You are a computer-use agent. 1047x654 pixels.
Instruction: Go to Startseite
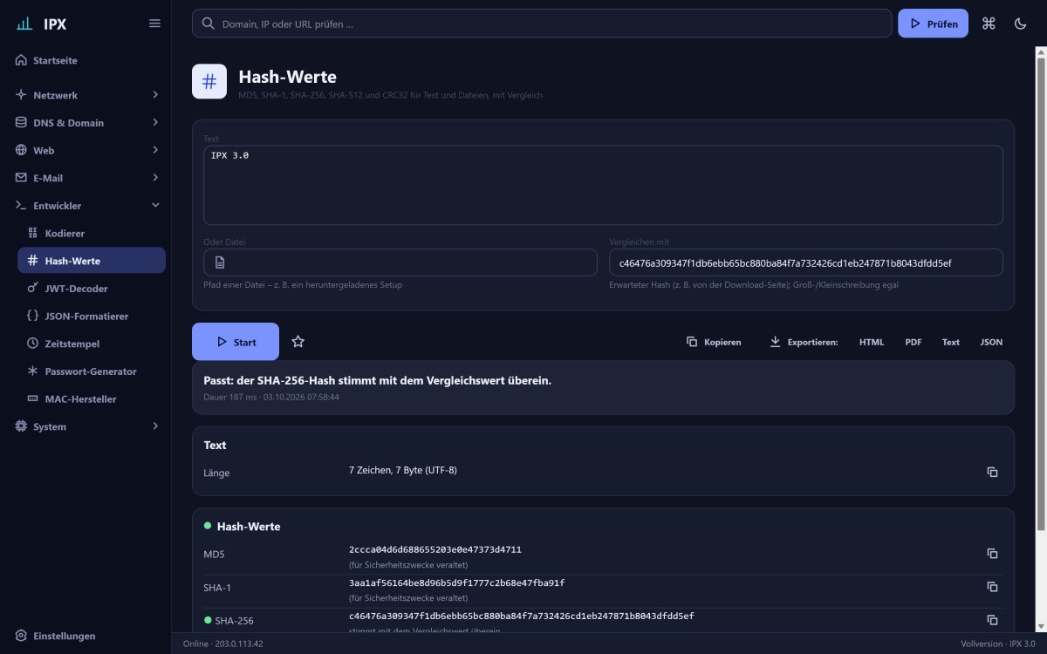(87, 61)
